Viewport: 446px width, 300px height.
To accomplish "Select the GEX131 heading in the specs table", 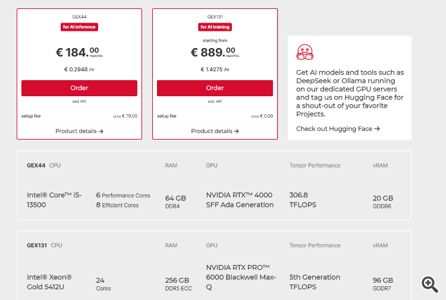I will (x=37, y=245).
